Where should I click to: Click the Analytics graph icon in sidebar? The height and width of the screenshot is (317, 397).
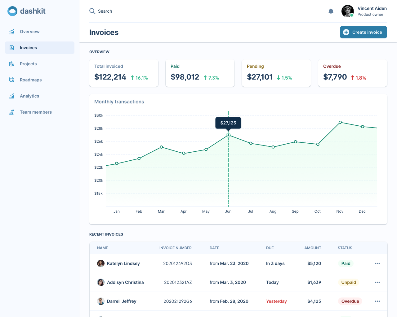[x=12, y=96]
